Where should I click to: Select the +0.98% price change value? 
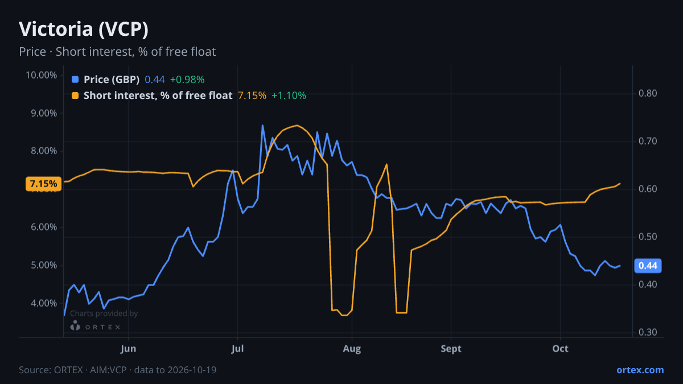click(187, 80)
